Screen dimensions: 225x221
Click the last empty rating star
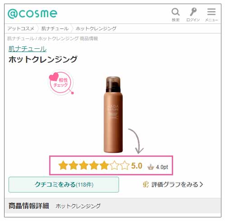click(124, 165)
